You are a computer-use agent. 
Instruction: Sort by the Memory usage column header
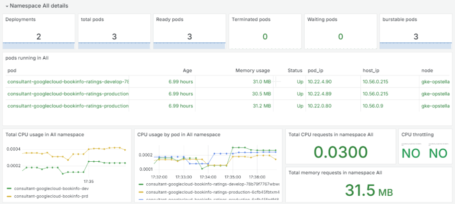253,70
